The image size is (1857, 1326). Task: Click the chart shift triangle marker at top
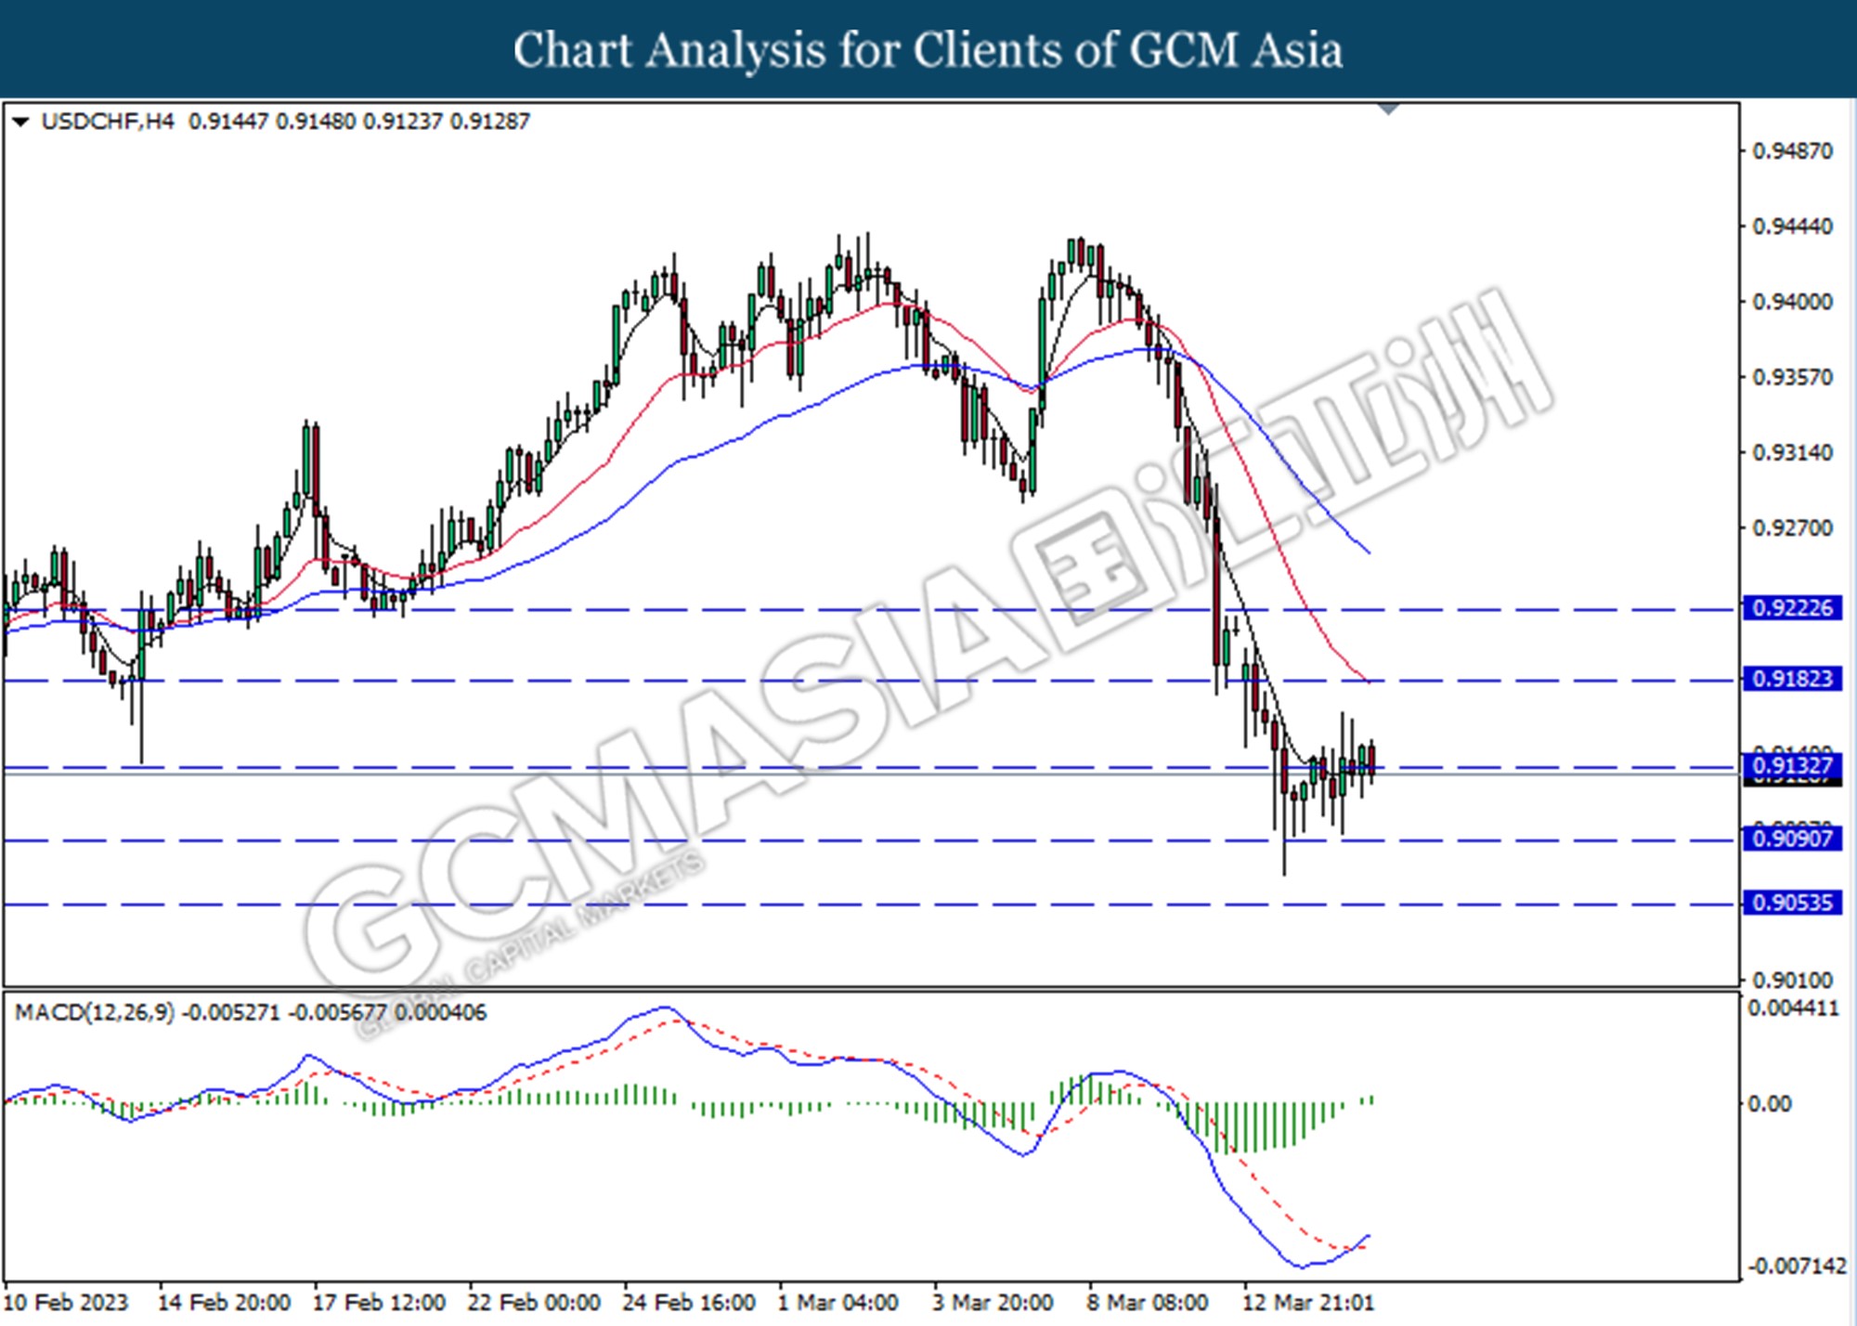(x=1388, y=109)
